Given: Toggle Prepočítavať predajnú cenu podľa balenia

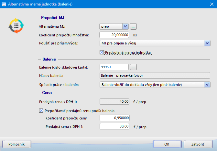Looking at the screenshot, I should pyautogui.click(x=41, y=110).
